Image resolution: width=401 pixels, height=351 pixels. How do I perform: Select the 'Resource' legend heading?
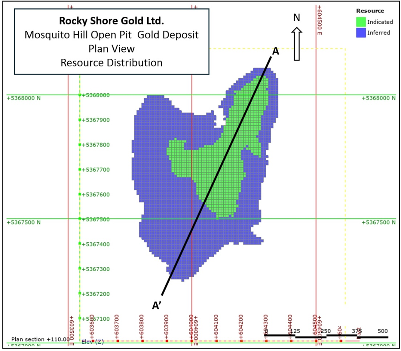pos(370,11)
